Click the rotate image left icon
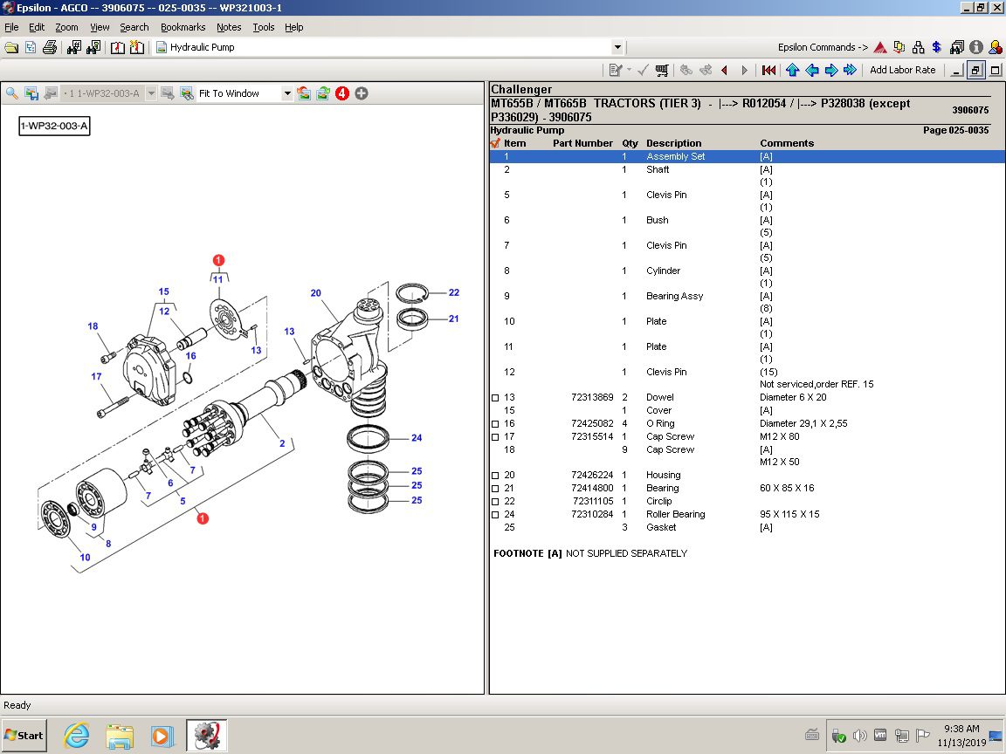This screenshot has height=754, width=1006. click(304, 93)
